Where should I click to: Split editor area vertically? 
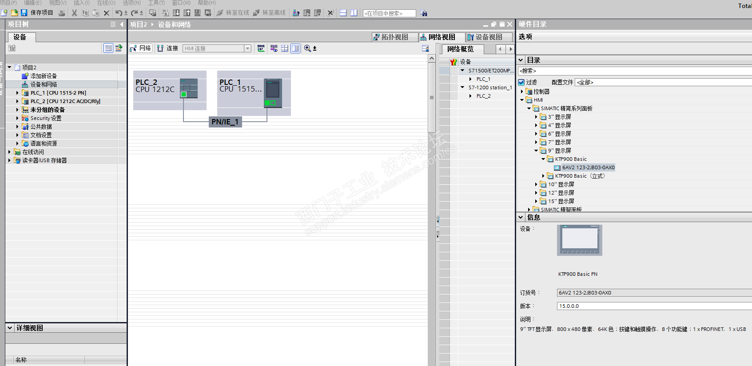point(354,13)
